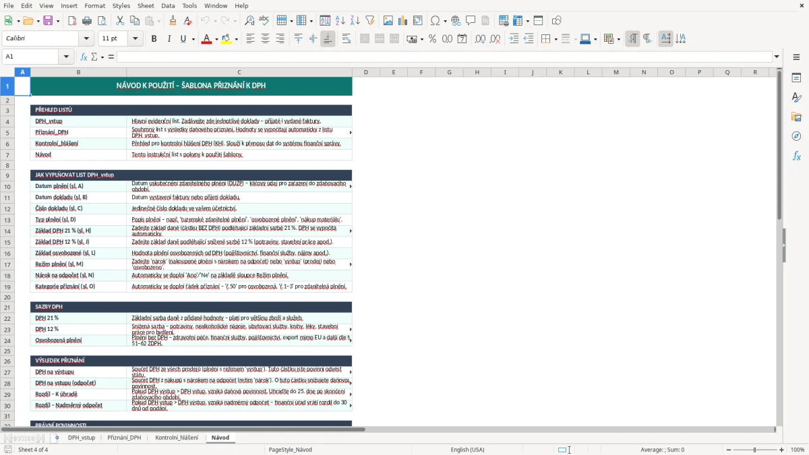Add a decimal place
809x455 pixels.
coord(480,39)
